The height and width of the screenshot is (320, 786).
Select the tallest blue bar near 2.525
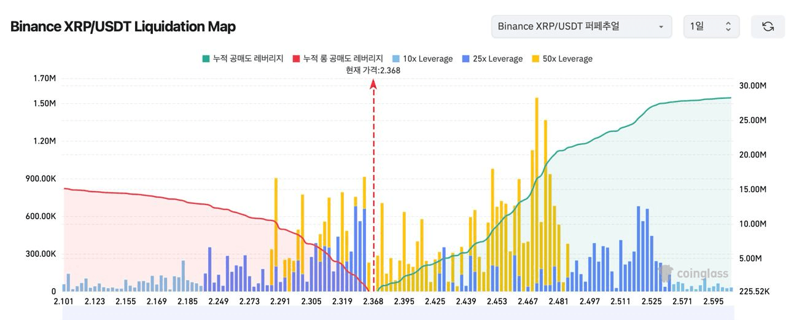pos(639,246)
